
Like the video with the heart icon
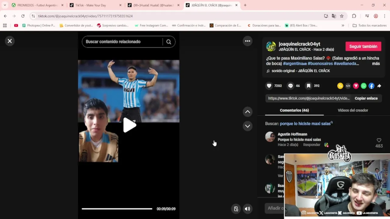click(269, 86)
